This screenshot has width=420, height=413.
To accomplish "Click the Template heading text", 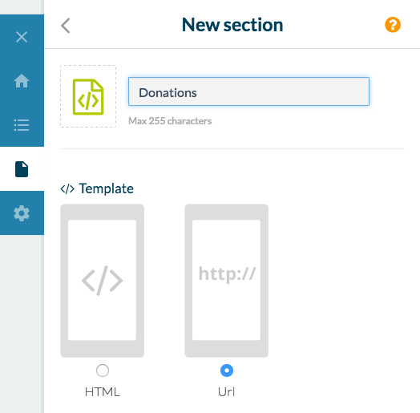I will click(x=106, y=188).
